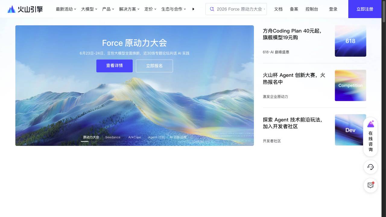Click the headset customer service icon
The width and height of the screenshot is (386, 217).
click(x=371, y=167)
